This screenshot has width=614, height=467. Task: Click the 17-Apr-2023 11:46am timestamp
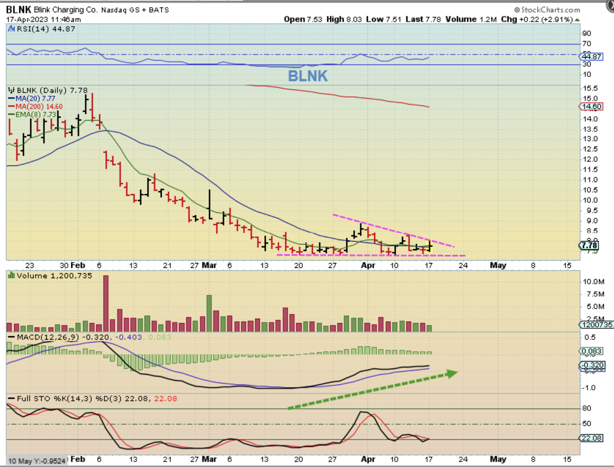[x=43, y=20]
